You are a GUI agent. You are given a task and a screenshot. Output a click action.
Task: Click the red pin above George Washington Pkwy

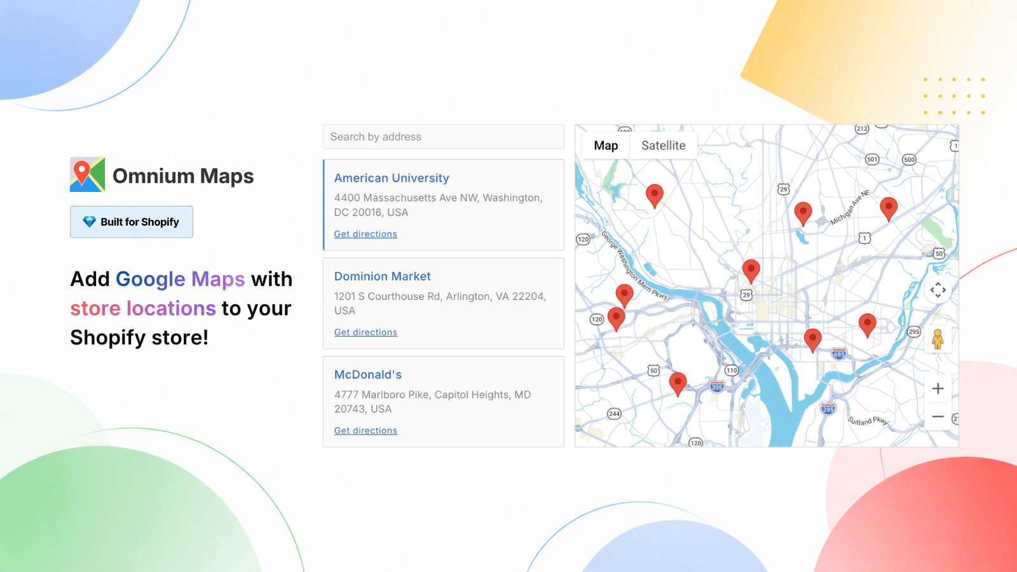[x=655, y=196]
